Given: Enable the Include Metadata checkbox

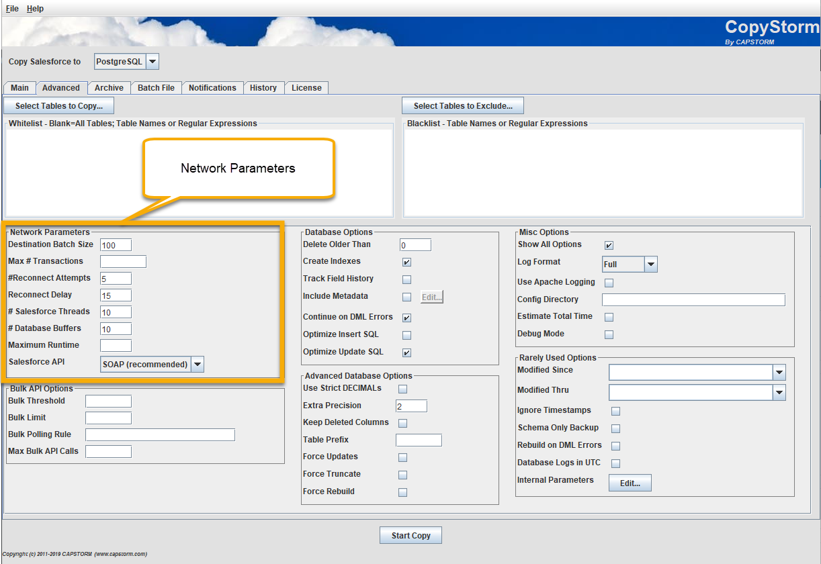Looking at the screenshot, I should point(406,297).
